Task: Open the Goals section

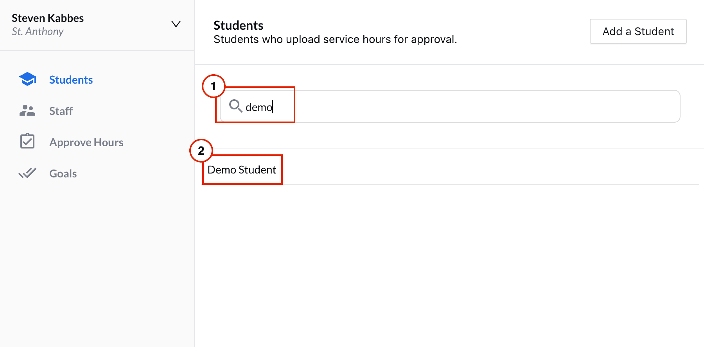Action: (63, 173)
